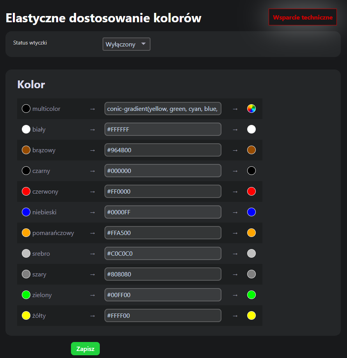Focus the czarny #000000 text field
This screenshot has height=358, width=347.
163,171
